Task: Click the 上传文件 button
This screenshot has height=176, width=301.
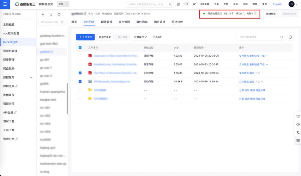Action: click(85, 37)
